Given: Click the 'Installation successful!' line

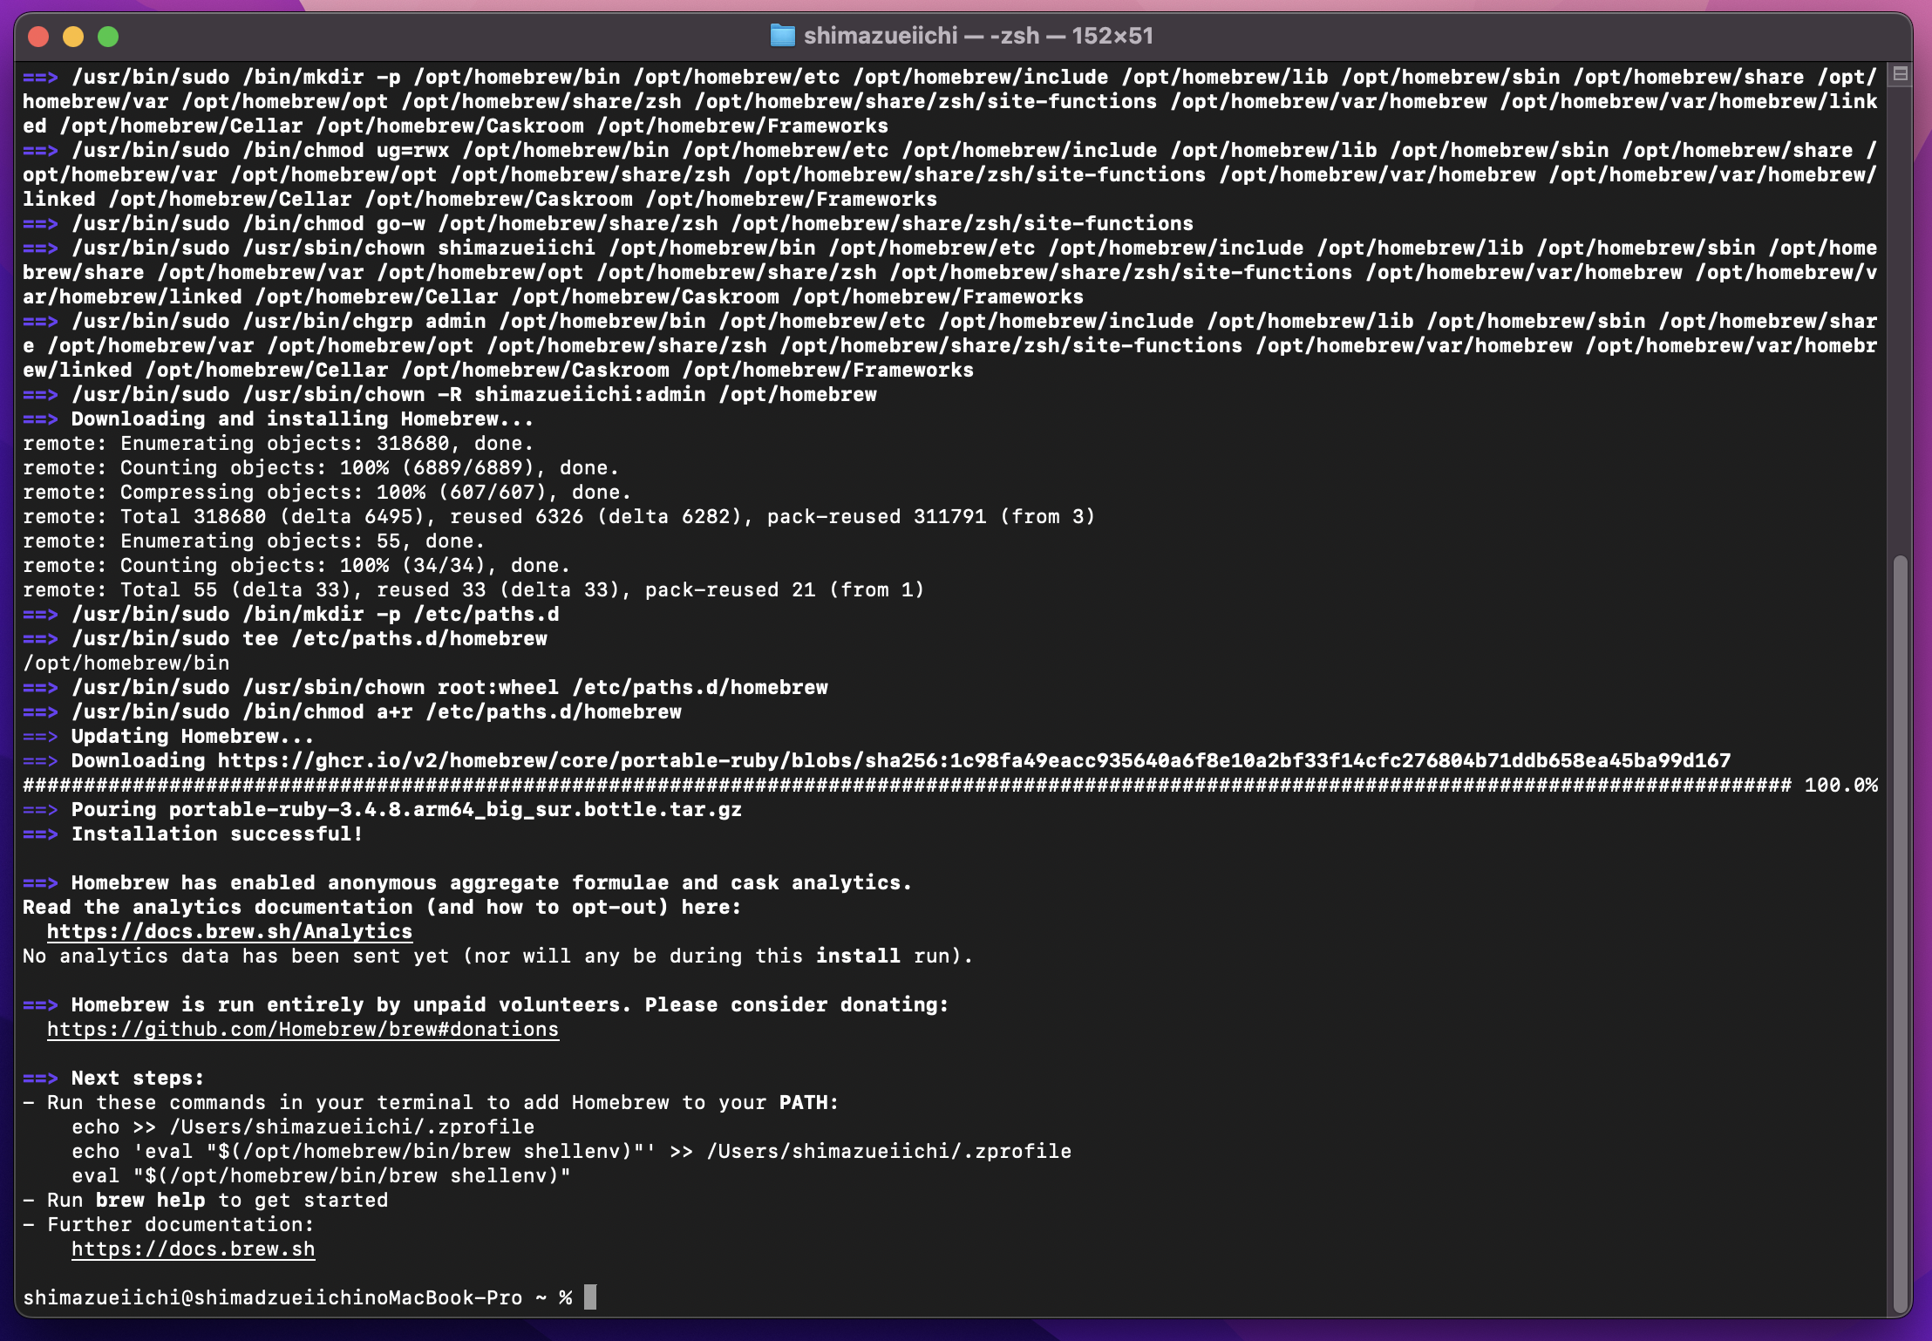Looking at the screenshot, I should [193, 834].
